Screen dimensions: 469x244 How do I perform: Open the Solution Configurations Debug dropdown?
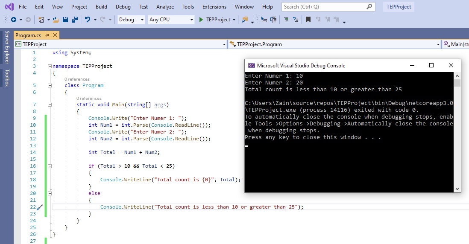(x=131, y=20)
